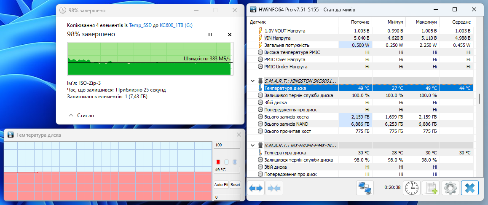The width and height of the screenshot is (488, 205).
Task: Click the KINGSTON Збій диска status icon
Action: 260,102
